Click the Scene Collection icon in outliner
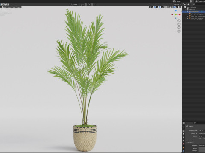This screenshot has height=153, width=205. [185, 7]
